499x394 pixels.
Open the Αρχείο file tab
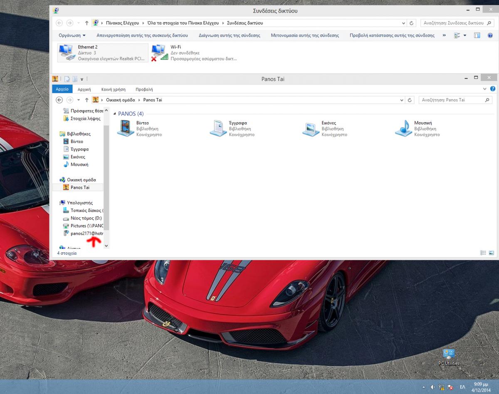tap(62, 89)
